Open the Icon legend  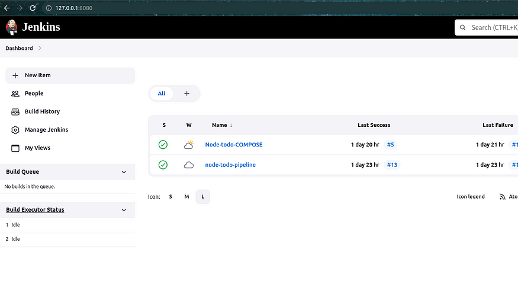tap(471, 197)
